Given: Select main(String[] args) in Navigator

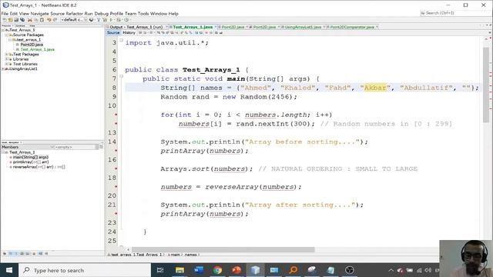Looking at the screenshot, I should (31, 157).
